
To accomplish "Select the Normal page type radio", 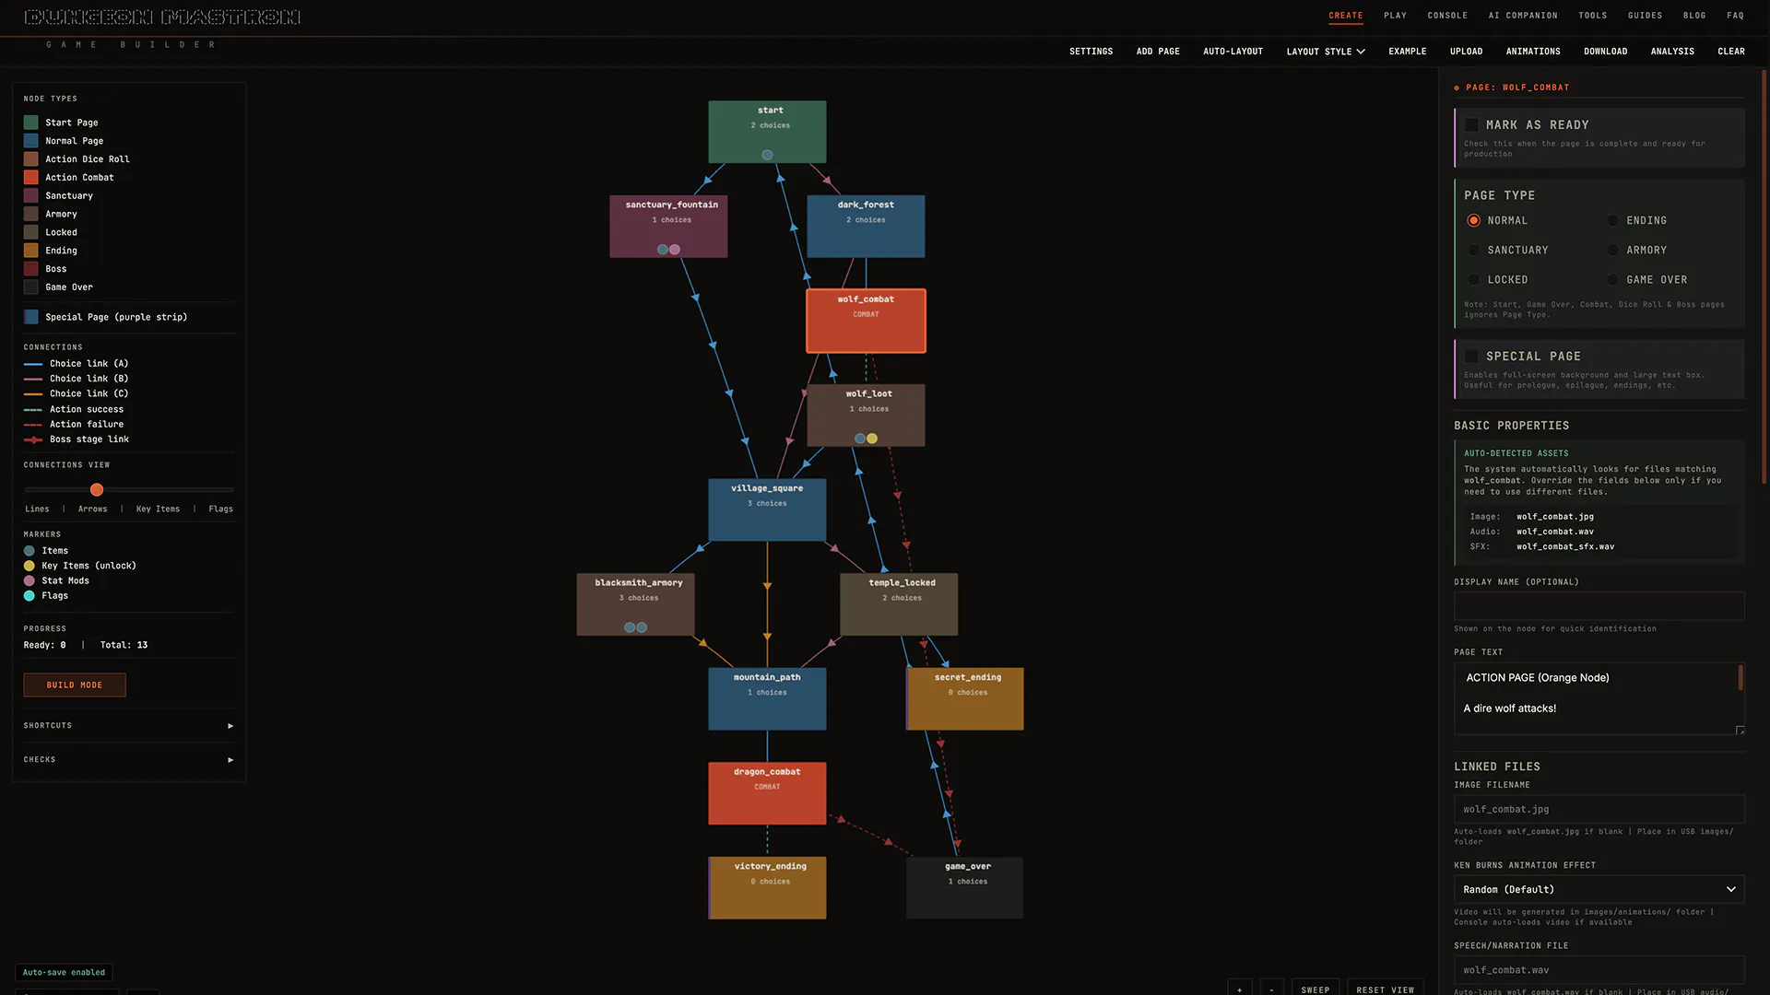I will pyautogui.click(x=1473, y=220).
